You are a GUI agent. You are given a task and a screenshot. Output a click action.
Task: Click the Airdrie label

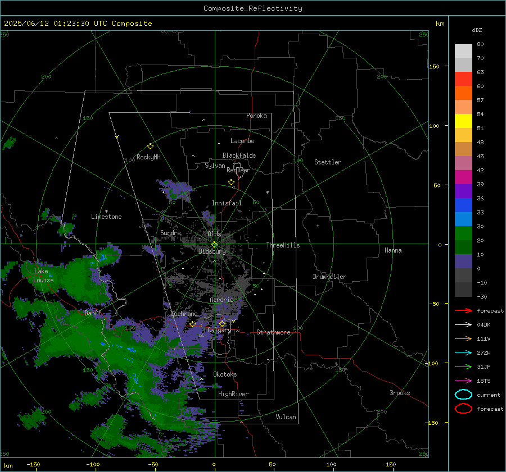[x=222, y=300]
